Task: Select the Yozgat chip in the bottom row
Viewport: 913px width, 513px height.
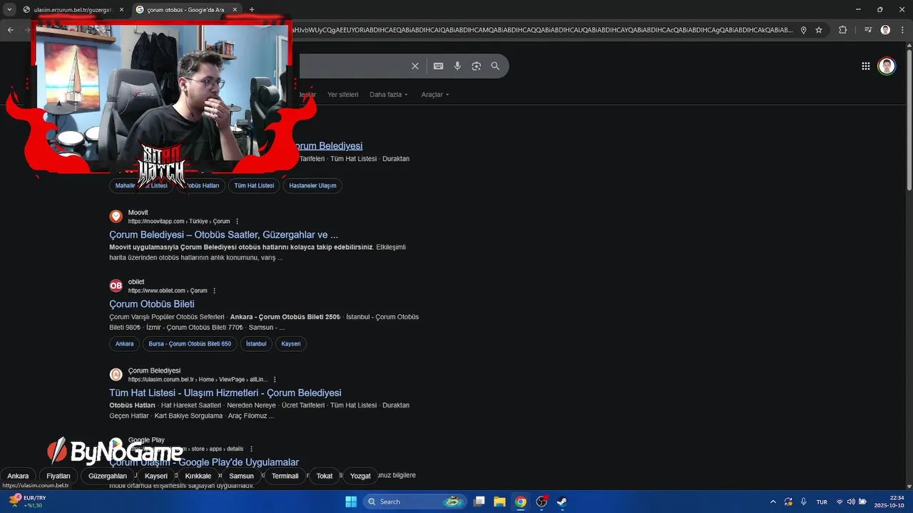Action: [360, 476]
